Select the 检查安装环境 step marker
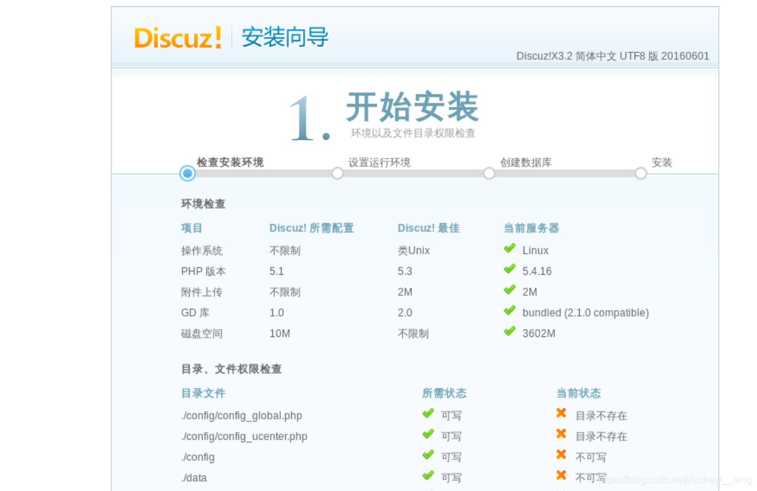 pyautogui.click(x=188, y=173)
